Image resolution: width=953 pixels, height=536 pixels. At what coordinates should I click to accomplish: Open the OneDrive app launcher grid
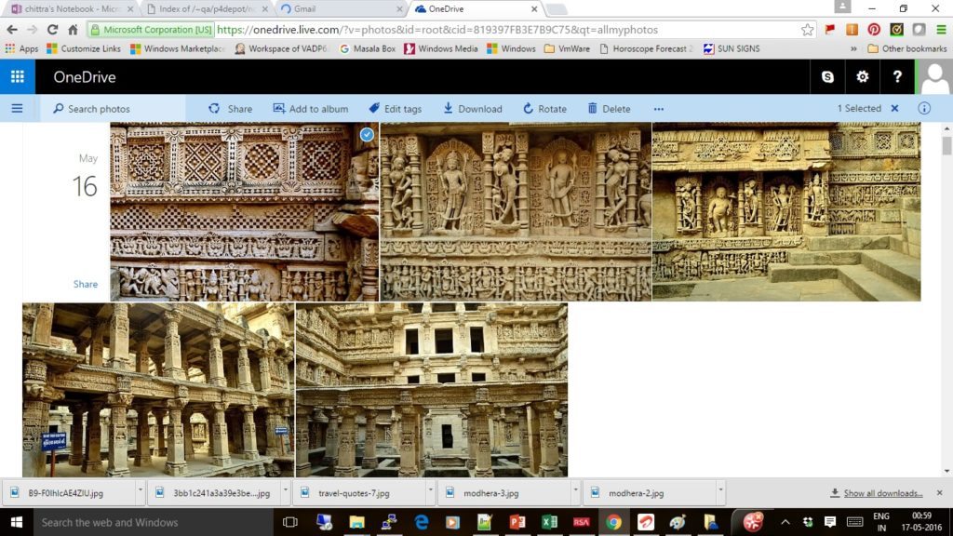17,77
